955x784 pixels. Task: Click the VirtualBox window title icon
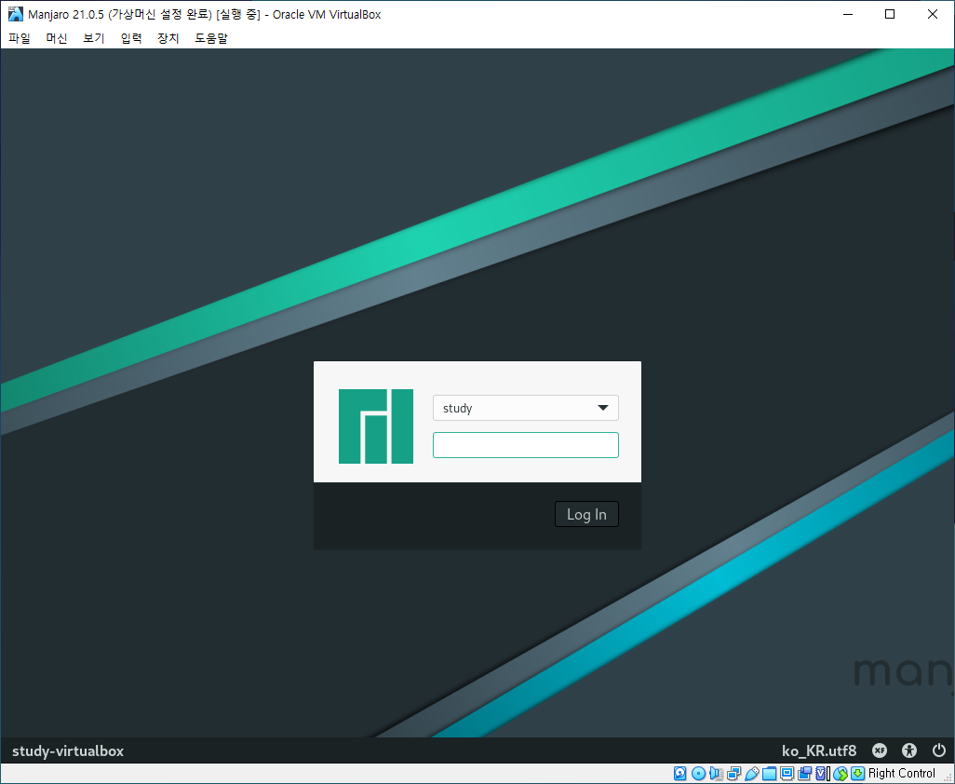[x=15, y=14]
